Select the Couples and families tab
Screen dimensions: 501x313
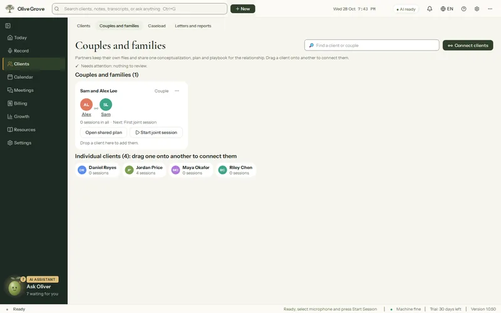[119, 26]
